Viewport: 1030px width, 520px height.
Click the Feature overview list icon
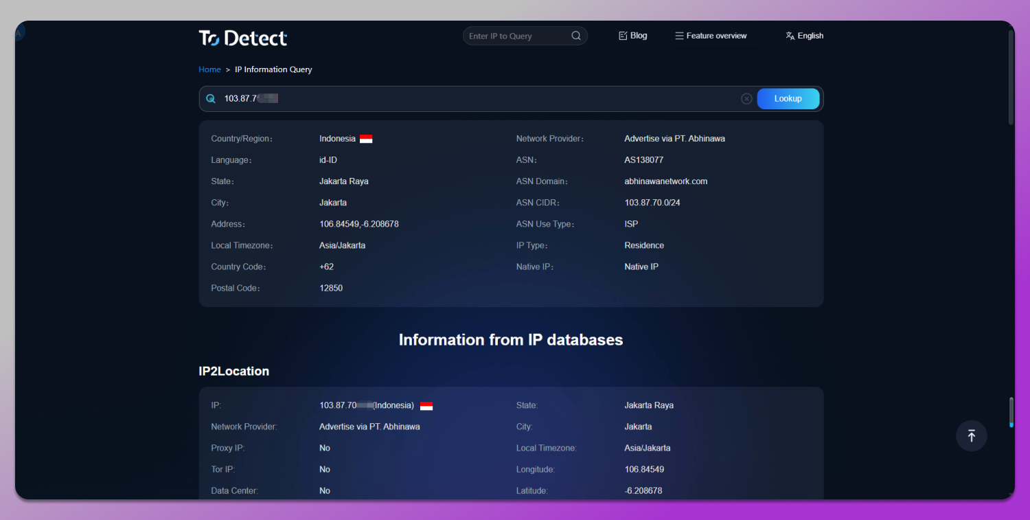678,35
